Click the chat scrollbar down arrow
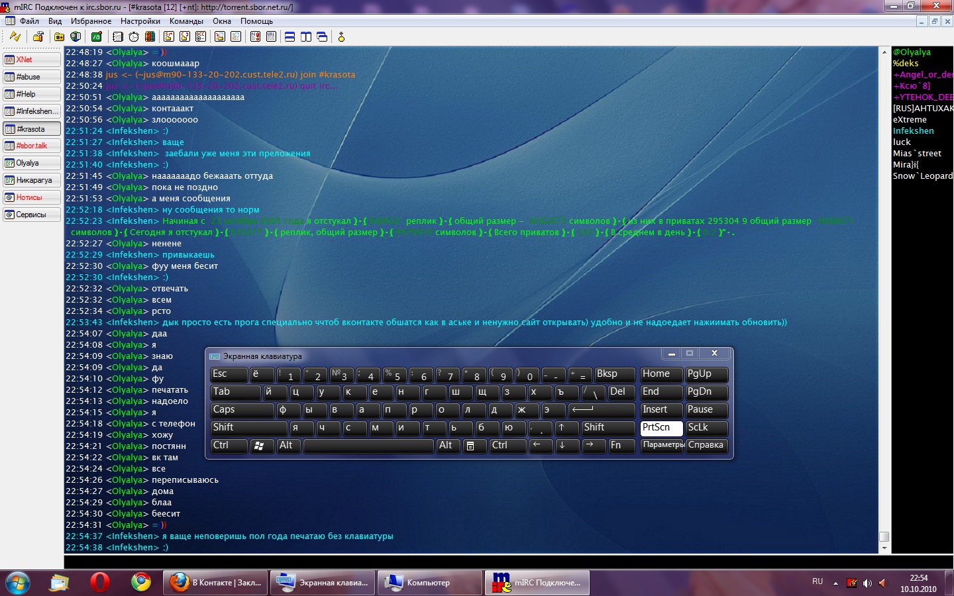Image resolution: width=954 pixels, height=596 pixels. click(x=884, y=548)
